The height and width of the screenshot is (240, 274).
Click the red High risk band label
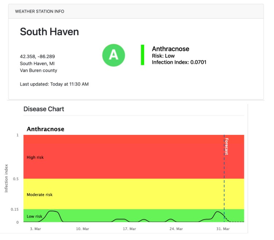[35, 158]
